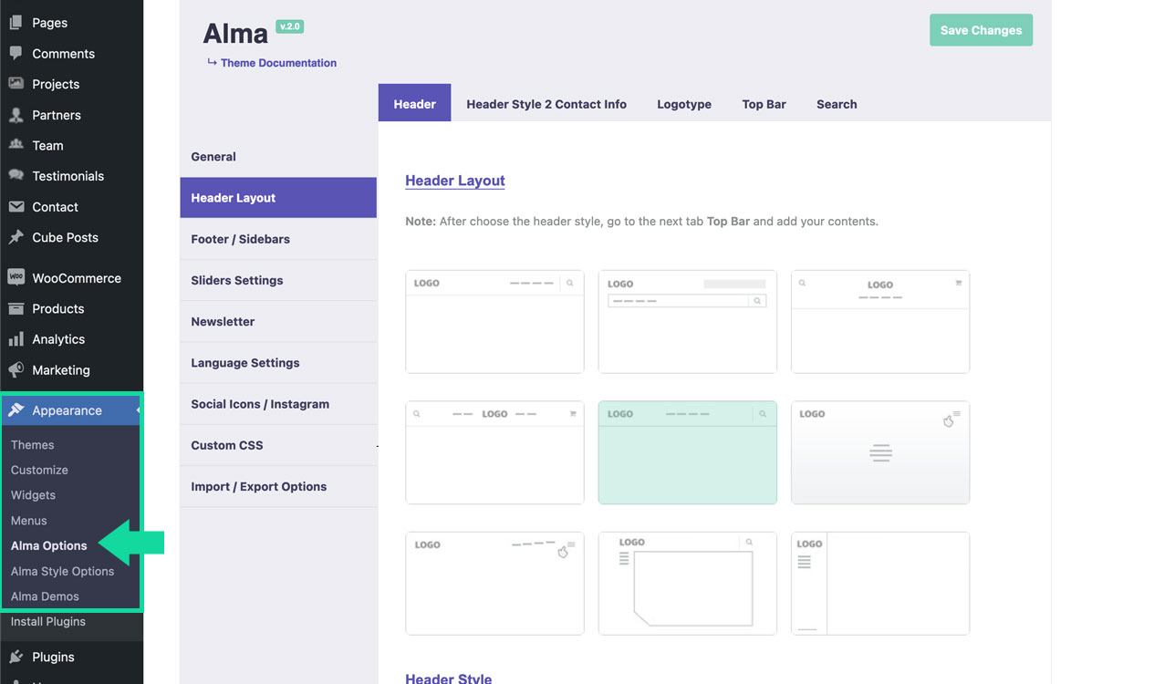Click the Analytics bar chart icon
Image resolution: width=1154 pixels, height=684 pixels.
16,339
